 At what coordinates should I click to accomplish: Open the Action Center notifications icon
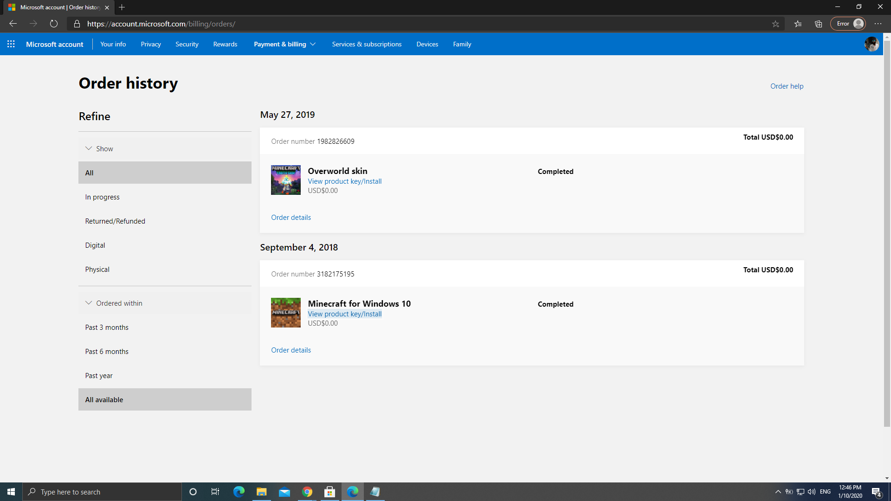[x=877, y=492]
